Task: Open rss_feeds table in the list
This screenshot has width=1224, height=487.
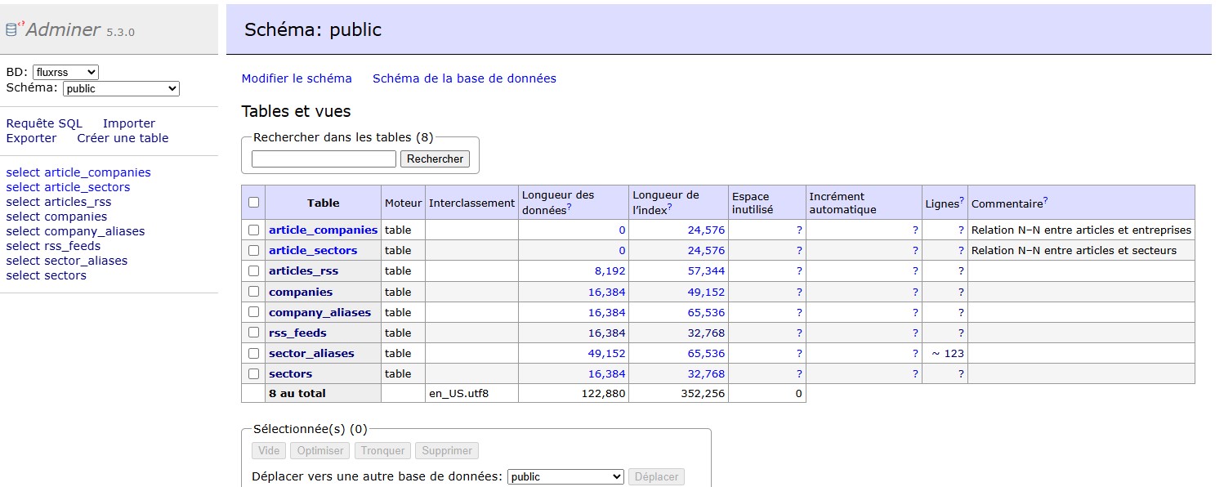Action: point(297,333)
